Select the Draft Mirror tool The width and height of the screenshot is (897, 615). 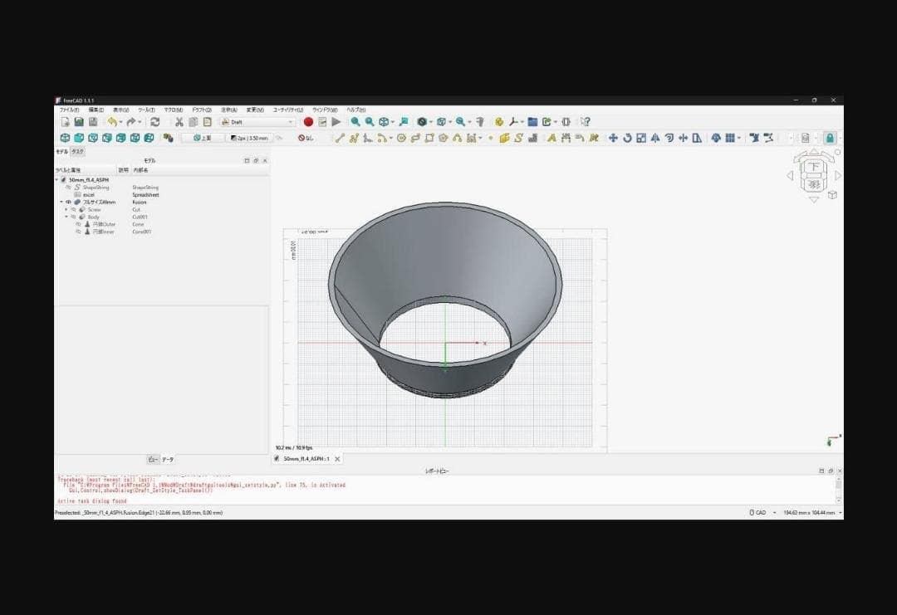pyautogui.click(x=655, y=138)
